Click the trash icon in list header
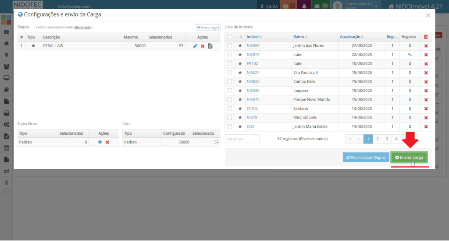Viewport: 449px width, 241px height. [x=426, y=37]
